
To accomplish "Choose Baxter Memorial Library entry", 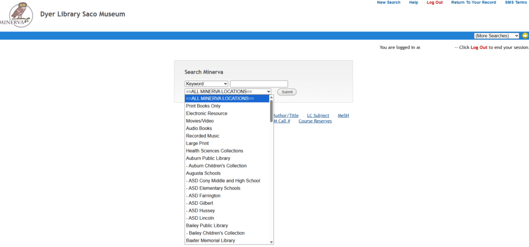I will tap(210, 240).
